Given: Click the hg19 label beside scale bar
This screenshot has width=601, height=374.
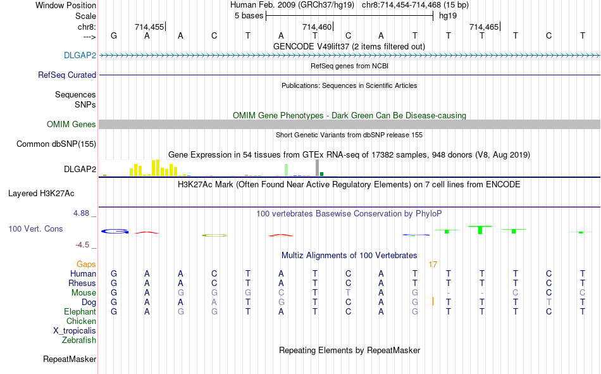Looking at the screenshot, I should pos(448,16).
